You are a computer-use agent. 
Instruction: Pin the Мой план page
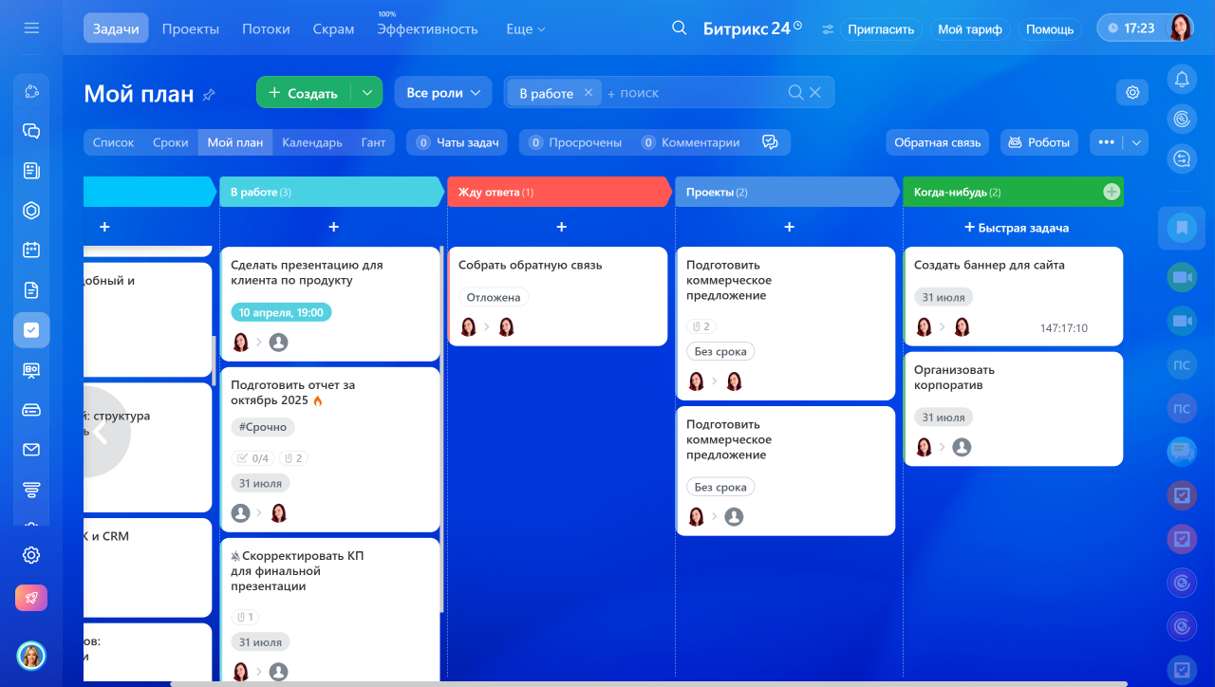pos(209,94)
